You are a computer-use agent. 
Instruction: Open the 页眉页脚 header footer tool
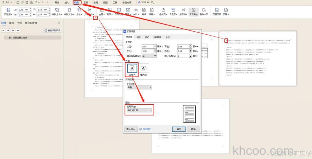(x=216, y=12)
